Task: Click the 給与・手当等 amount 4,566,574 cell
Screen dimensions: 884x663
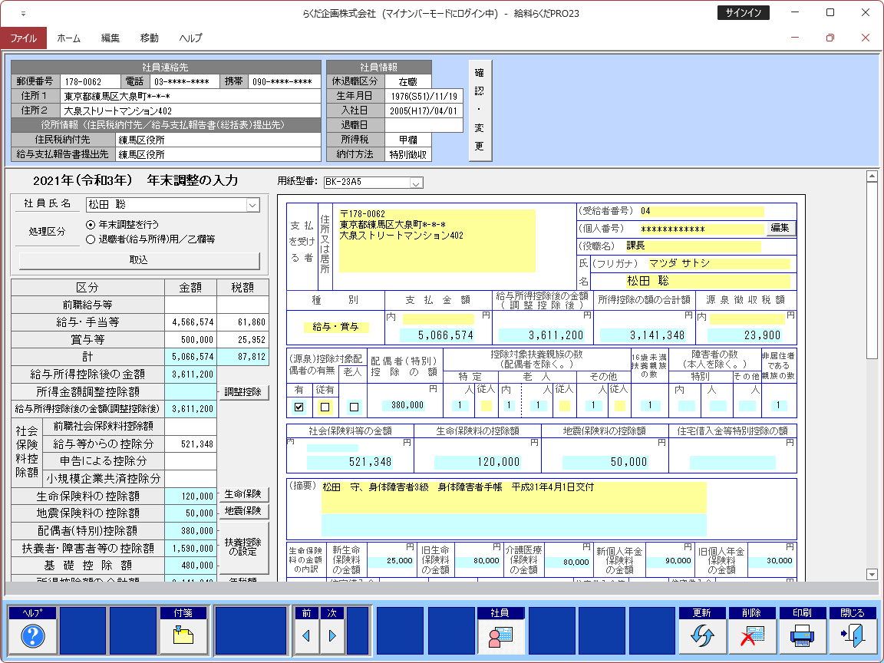Action: [190, 322]
